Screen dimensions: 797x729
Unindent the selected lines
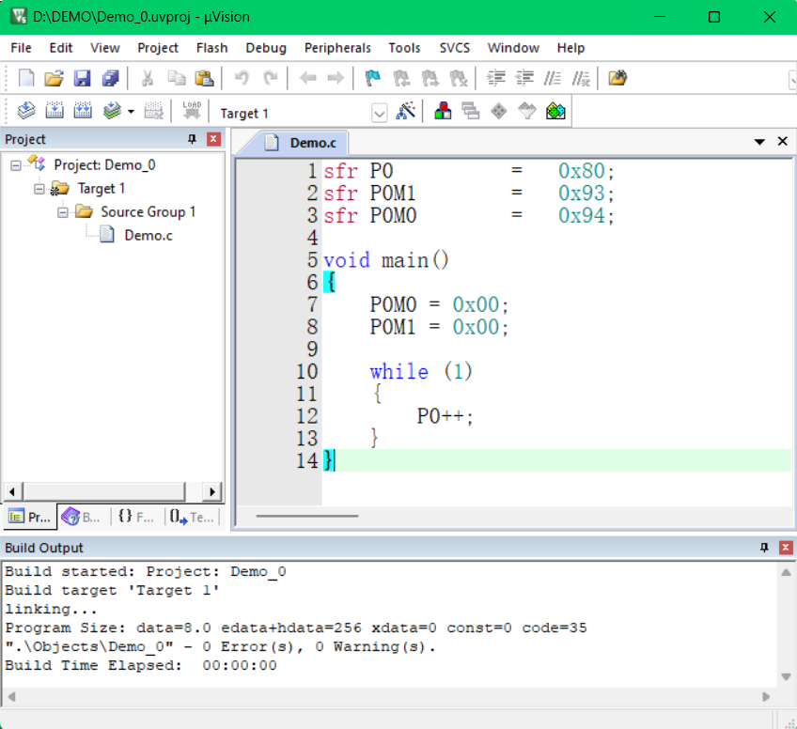tap(524, 78)
